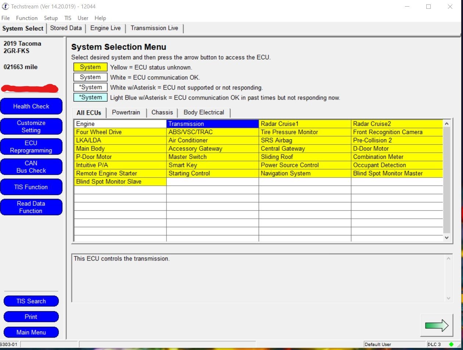Select the Main Body system
The height and width of the screenshot is (350, 463).
coord(120,149)
